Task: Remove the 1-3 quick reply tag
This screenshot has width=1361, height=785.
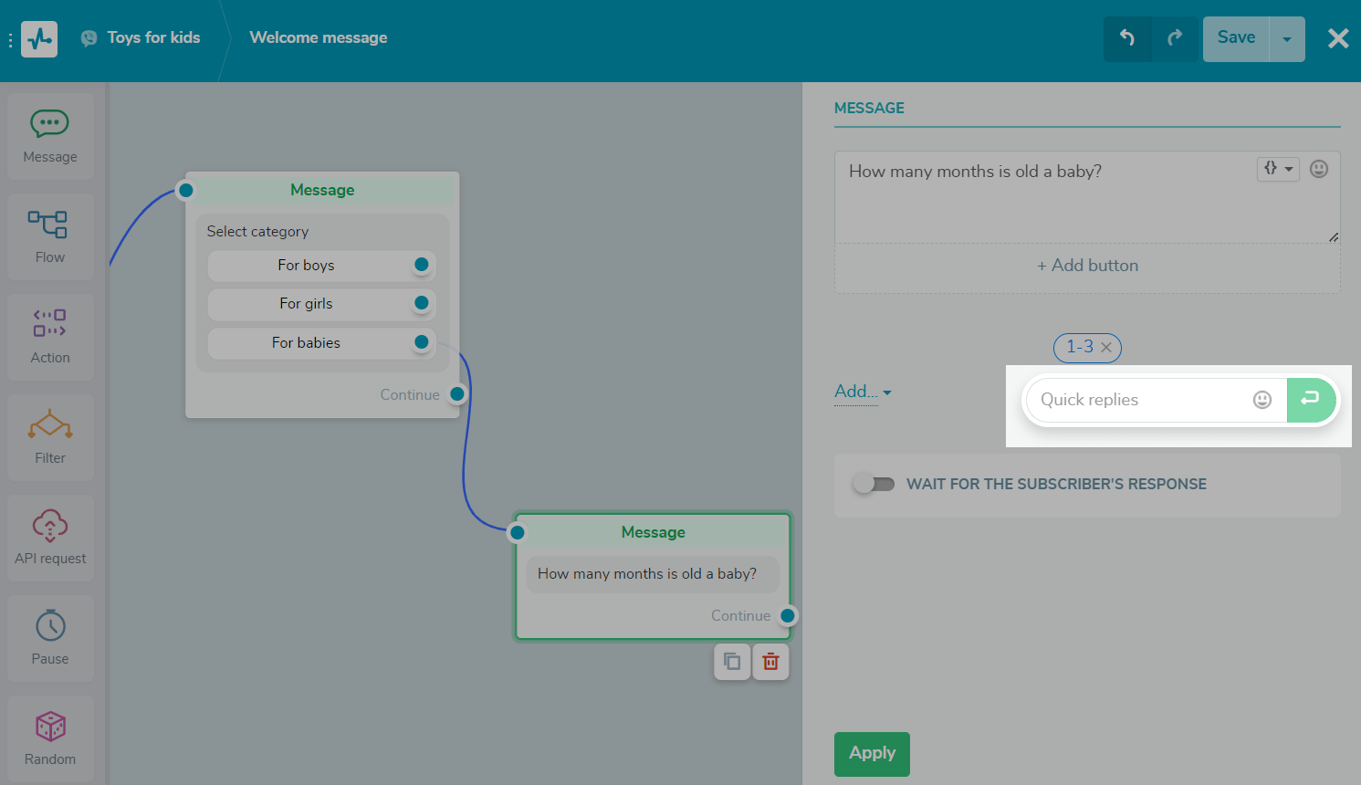Action: [1106, 348]
